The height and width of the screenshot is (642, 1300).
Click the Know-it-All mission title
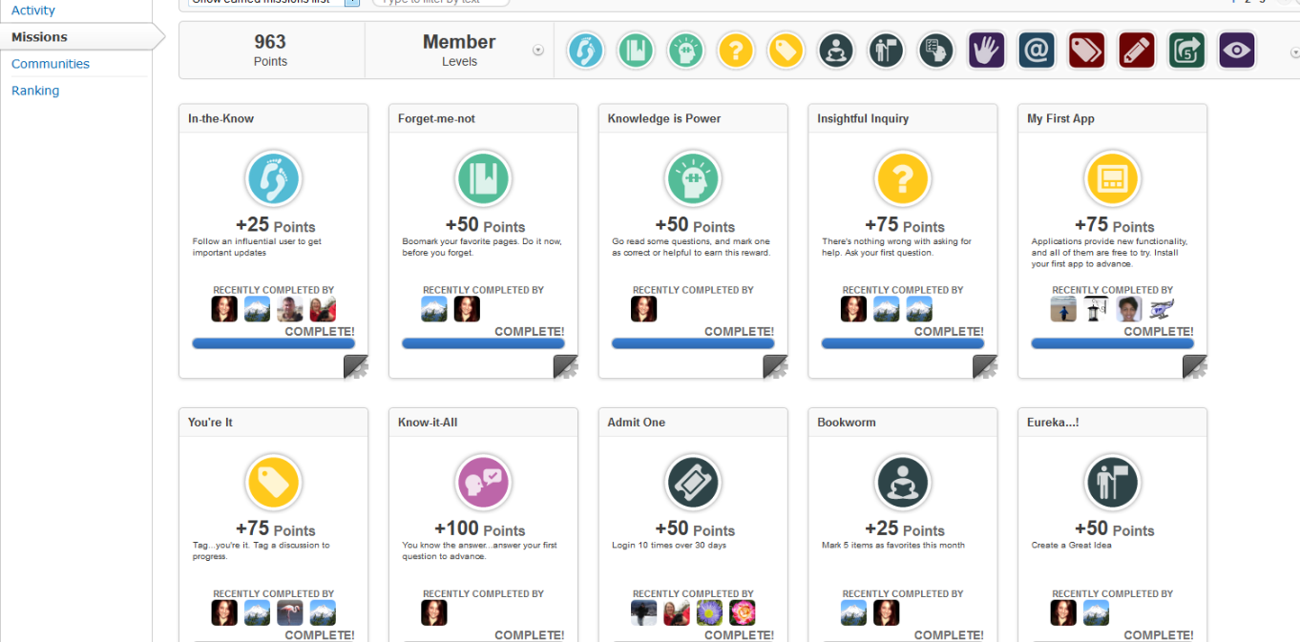[x=428, y=422]
